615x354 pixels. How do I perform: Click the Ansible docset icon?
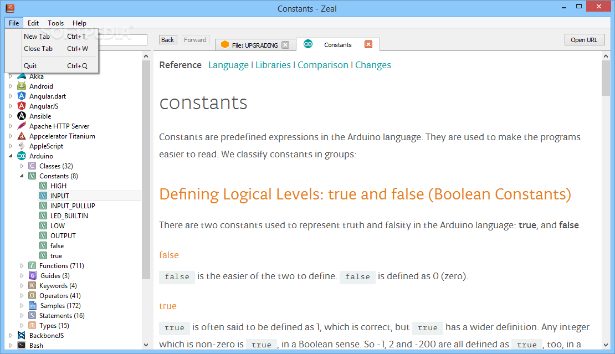(x=22, y=116)
